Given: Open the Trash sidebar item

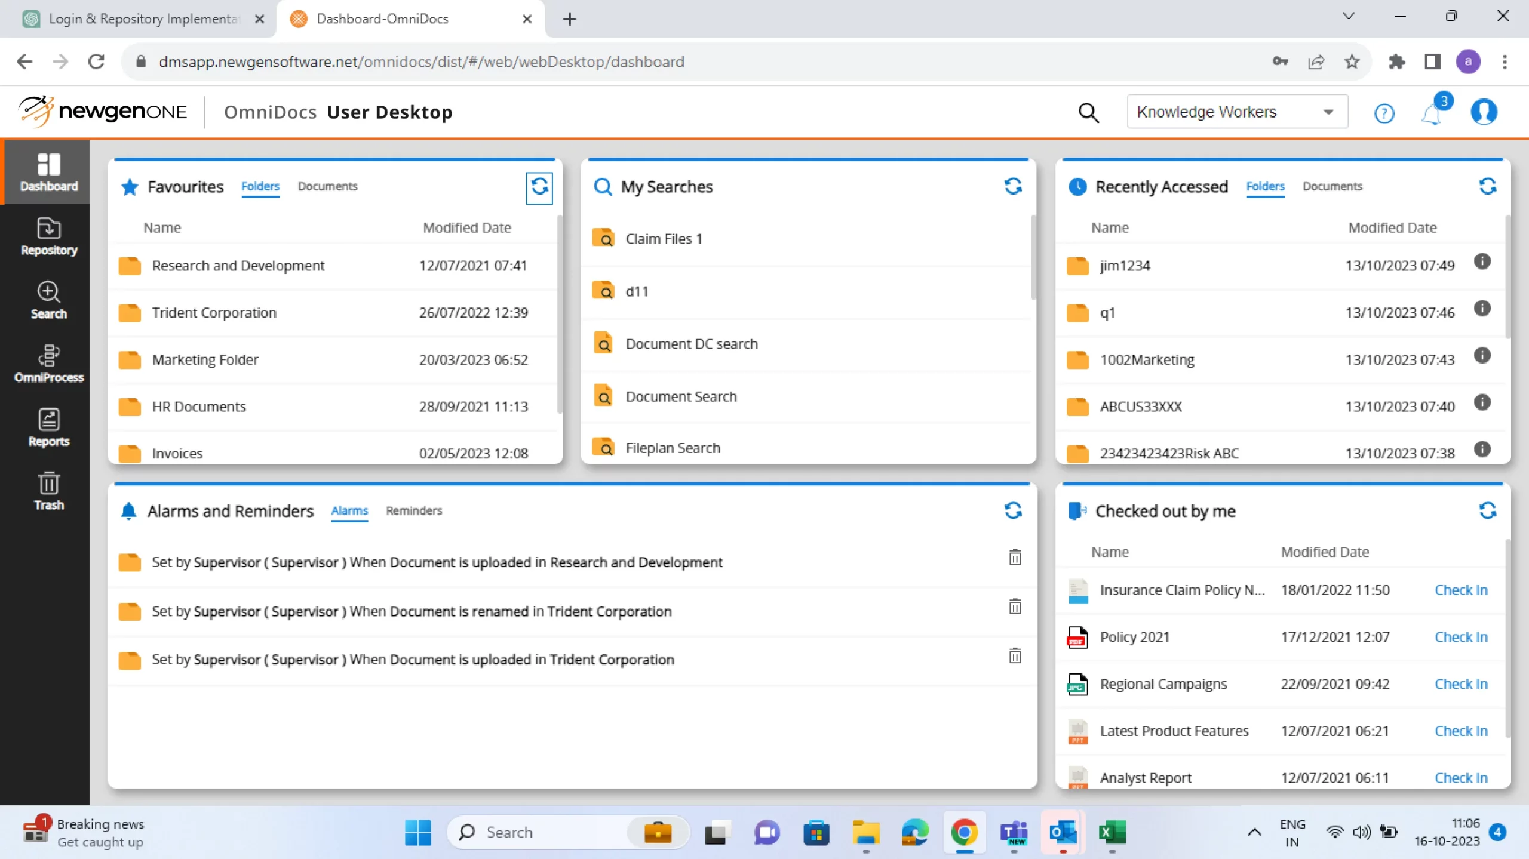Looking at the screenshot, I should (x=48, y=491).
